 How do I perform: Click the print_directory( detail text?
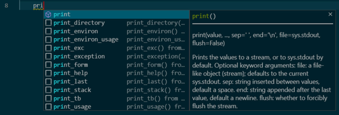point(156,23)
